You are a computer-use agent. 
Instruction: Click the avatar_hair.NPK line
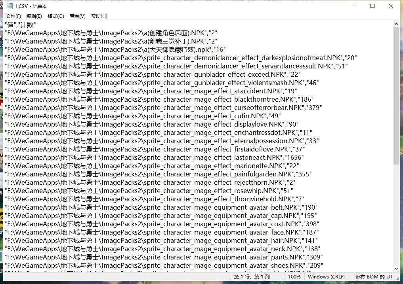(161, 240)
